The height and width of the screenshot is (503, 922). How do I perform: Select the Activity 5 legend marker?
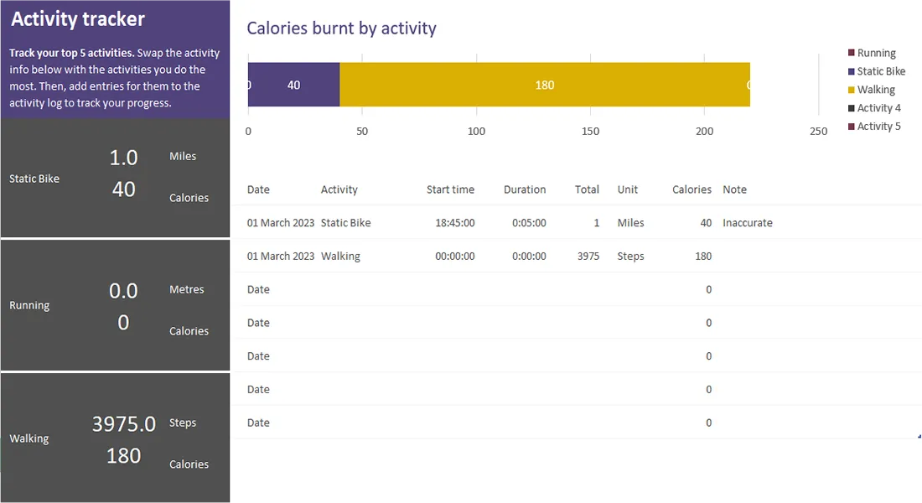pyautogui.click(x=852, y=126)
